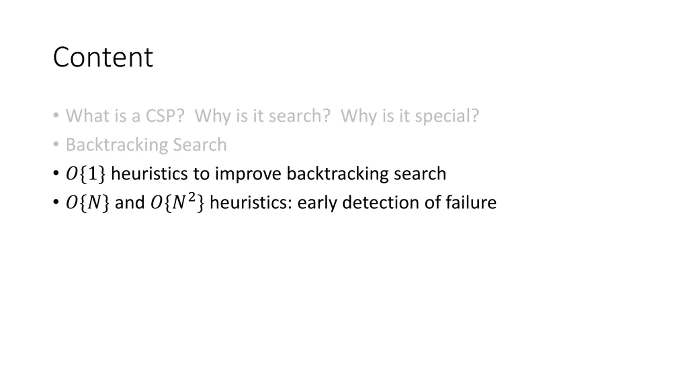The image size is (688, 387).
Task: Click the "Why is it special?" question
Action: click(x=410, y=116)
